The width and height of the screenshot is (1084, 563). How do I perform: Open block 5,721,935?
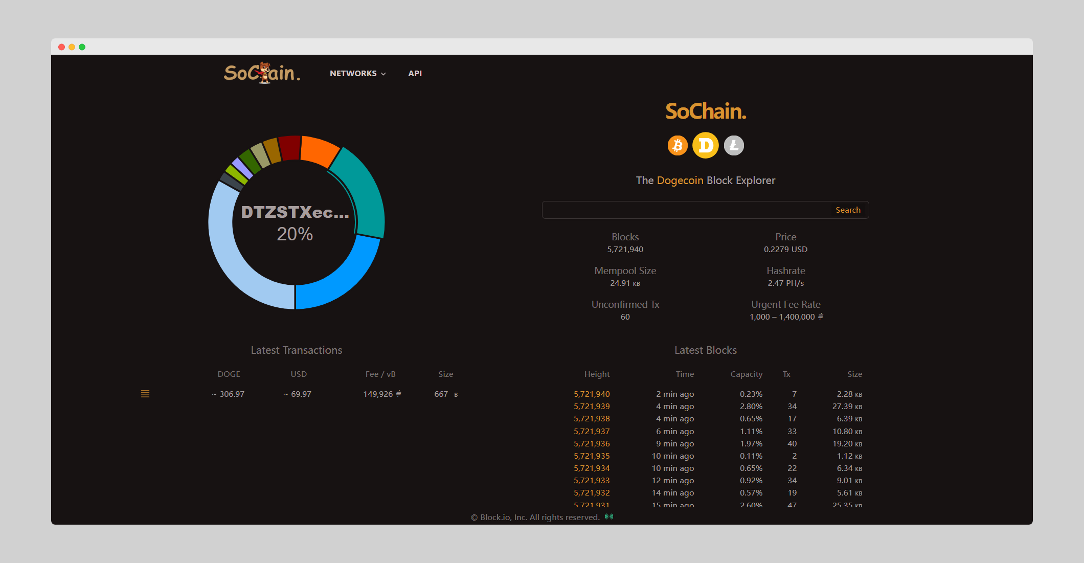tap(592, 456)
